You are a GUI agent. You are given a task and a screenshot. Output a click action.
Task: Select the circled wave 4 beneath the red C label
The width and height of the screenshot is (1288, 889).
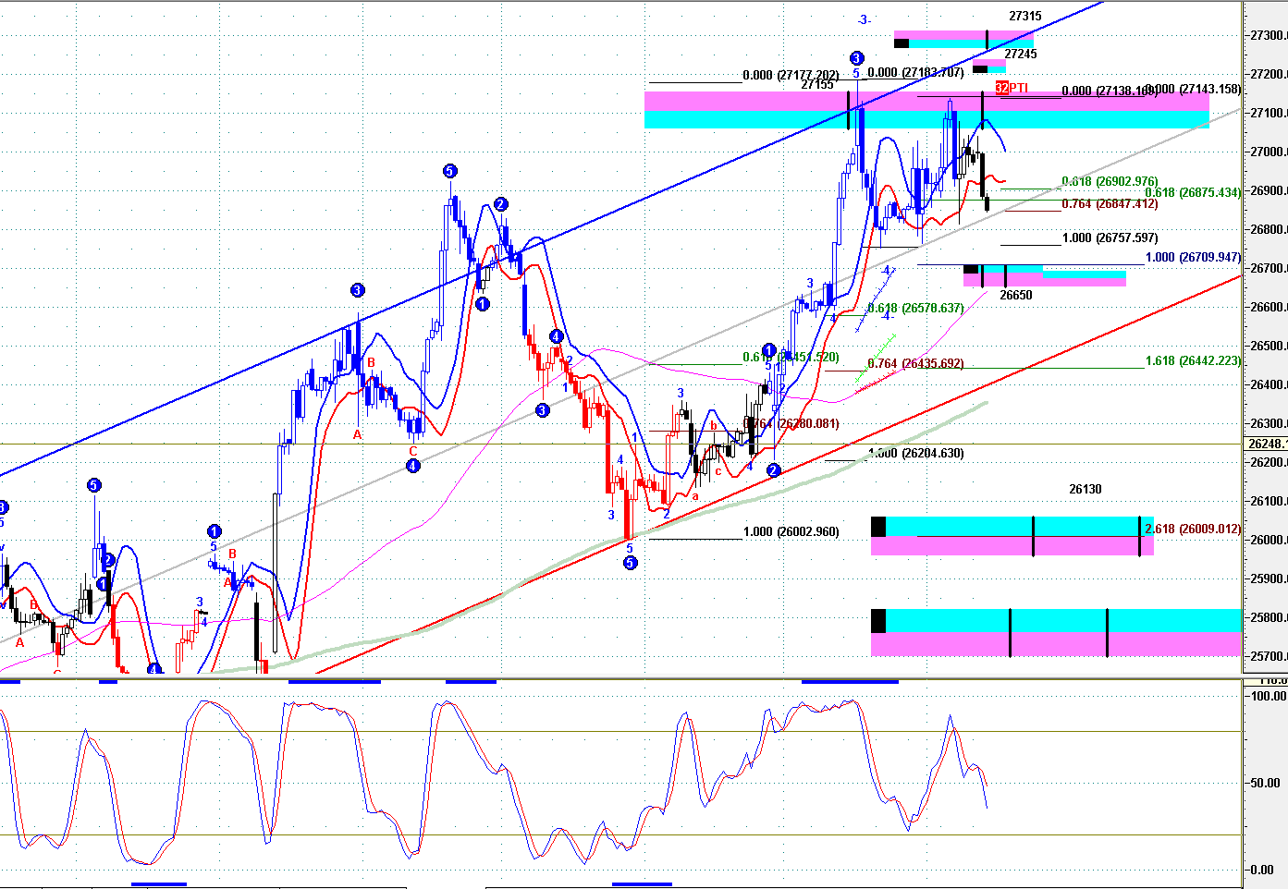tap(413, 467)
